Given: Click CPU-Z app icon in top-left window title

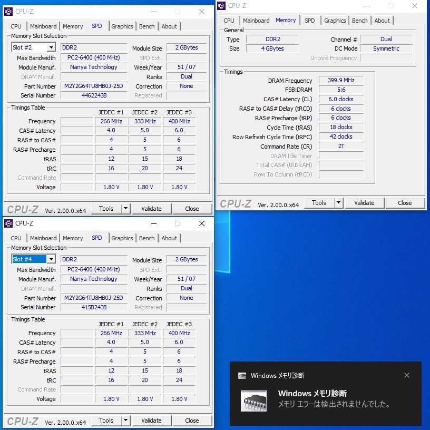Looking at the screenshot, I should (8, 12).
